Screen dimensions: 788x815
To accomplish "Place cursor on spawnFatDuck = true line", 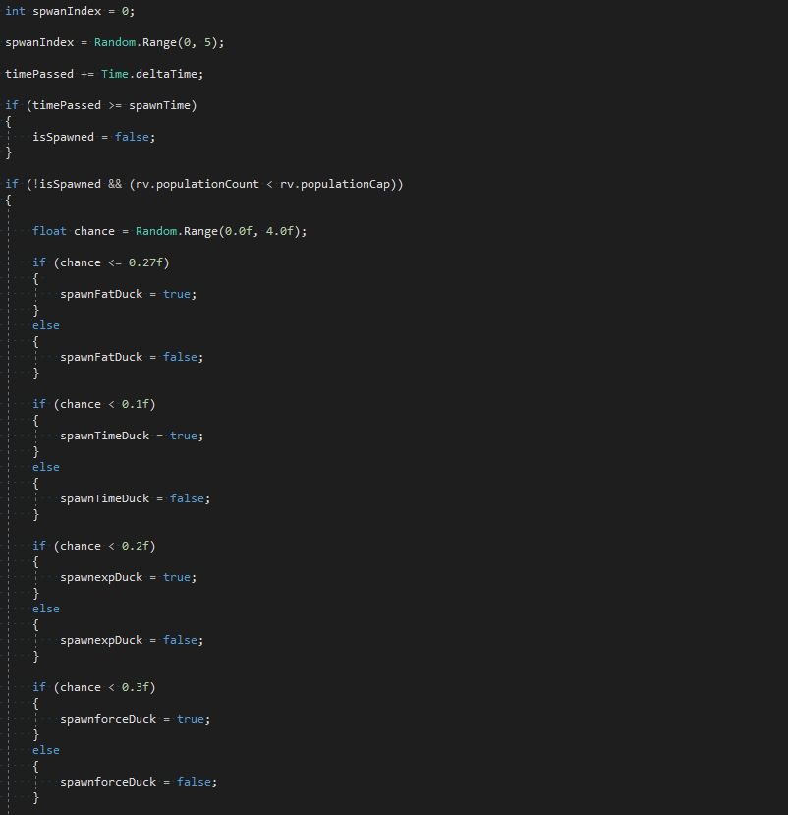I will [x=129, y=294].
